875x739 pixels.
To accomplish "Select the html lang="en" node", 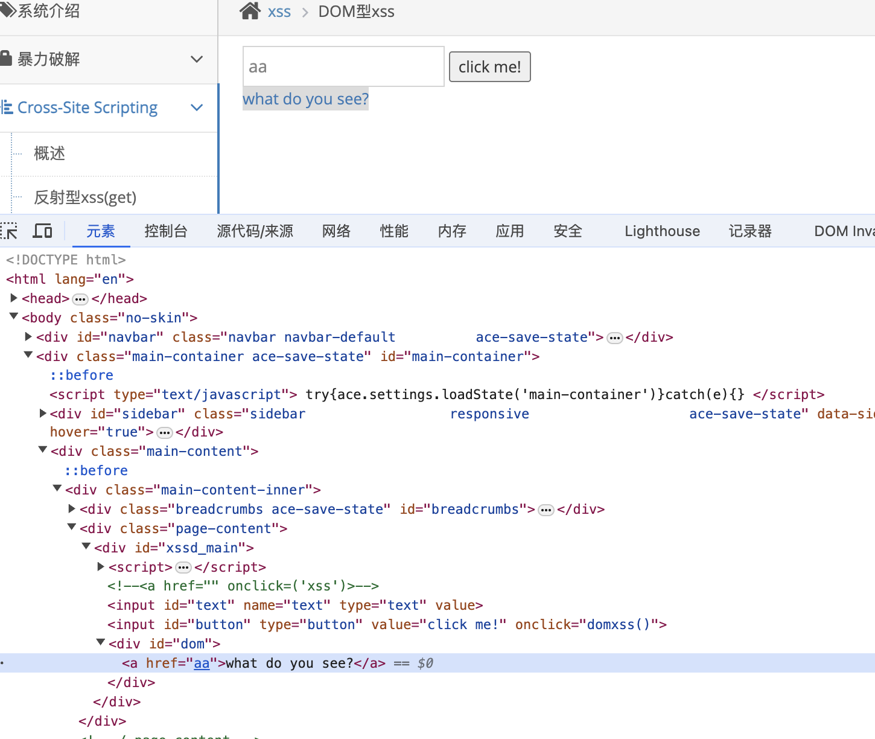I will [70, 279].
